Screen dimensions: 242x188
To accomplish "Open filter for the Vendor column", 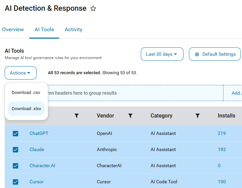I will point(130,116).
